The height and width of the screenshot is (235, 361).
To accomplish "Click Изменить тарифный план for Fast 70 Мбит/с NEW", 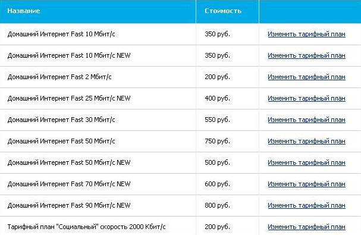I will click(306, 184).
